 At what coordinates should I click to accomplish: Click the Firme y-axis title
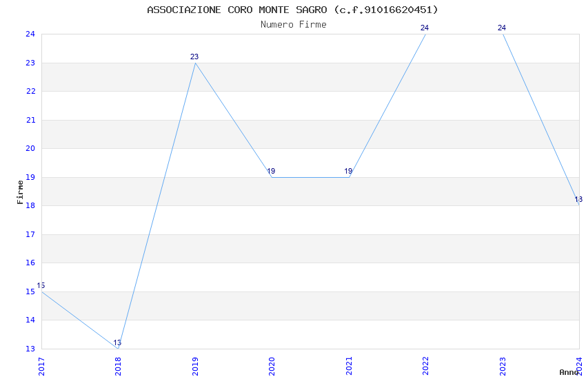[x=20, y=192]
